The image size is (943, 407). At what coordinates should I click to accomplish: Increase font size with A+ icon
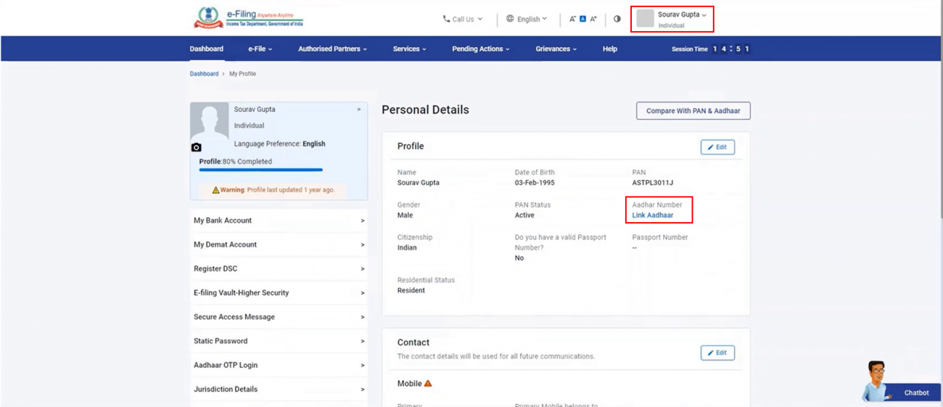(x=593, y=19)
